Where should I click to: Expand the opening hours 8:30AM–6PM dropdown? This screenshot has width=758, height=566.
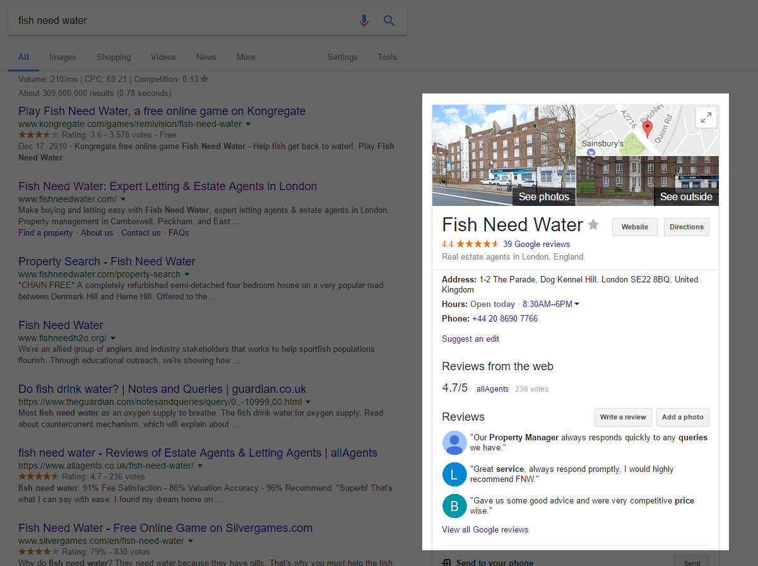577,304
